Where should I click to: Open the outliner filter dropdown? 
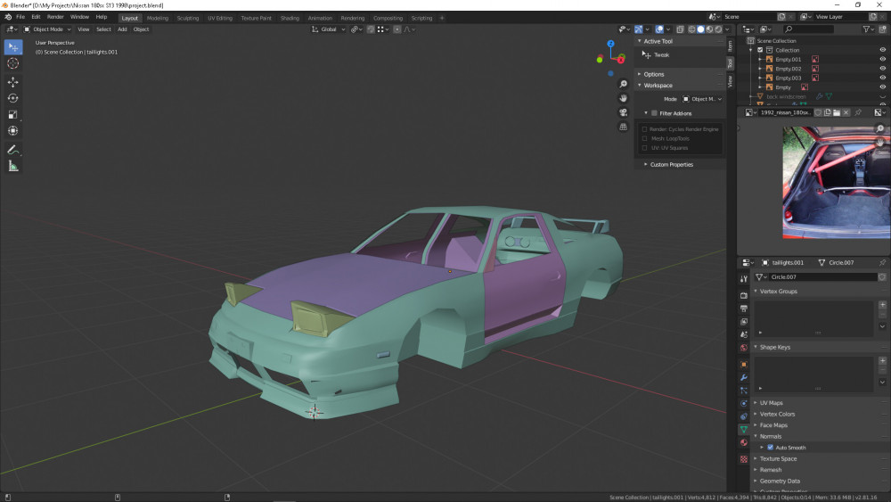867,29
